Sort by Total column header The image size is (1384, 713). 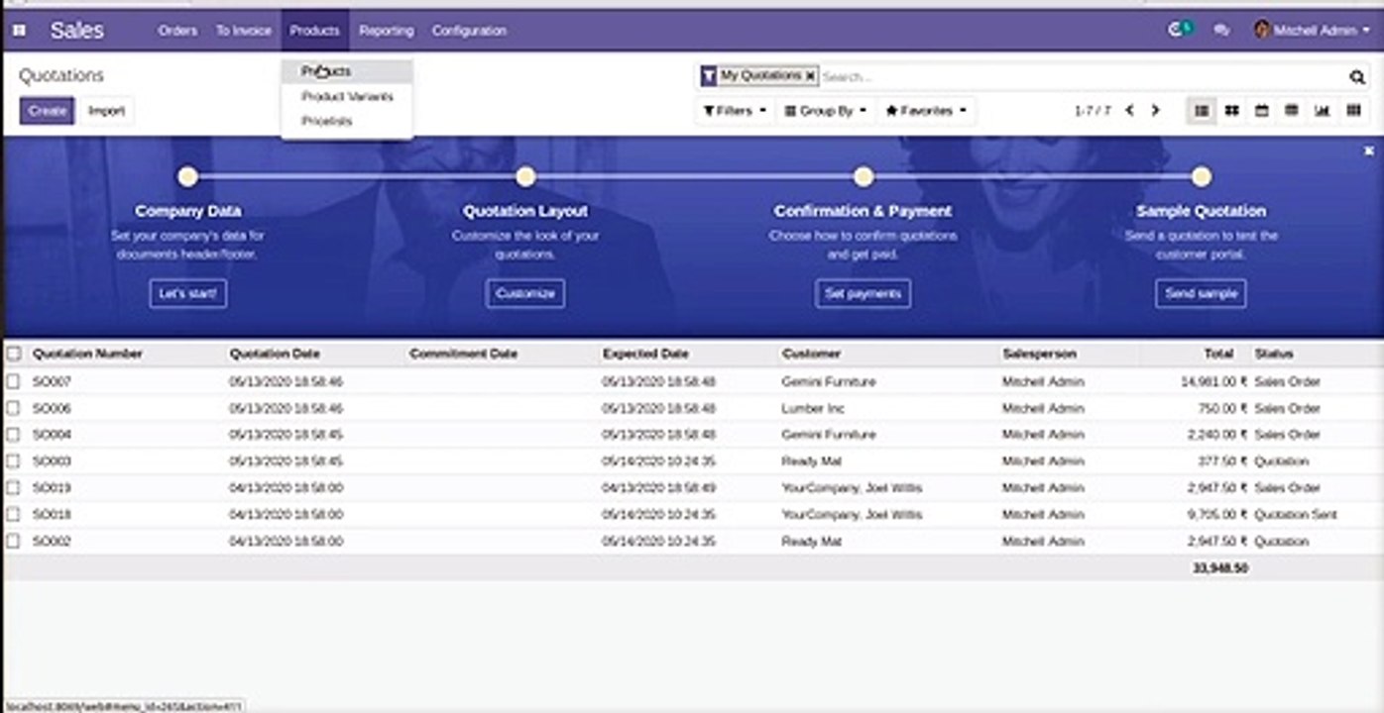click(x=1219, y=354)
